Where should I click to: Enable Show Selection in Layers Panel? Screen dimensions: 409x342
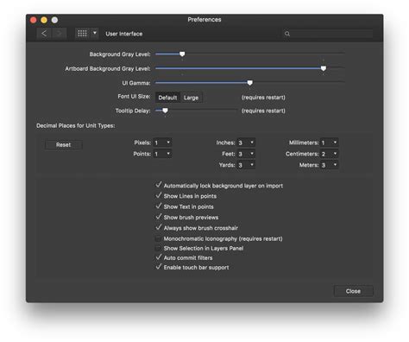pos(158,248)
